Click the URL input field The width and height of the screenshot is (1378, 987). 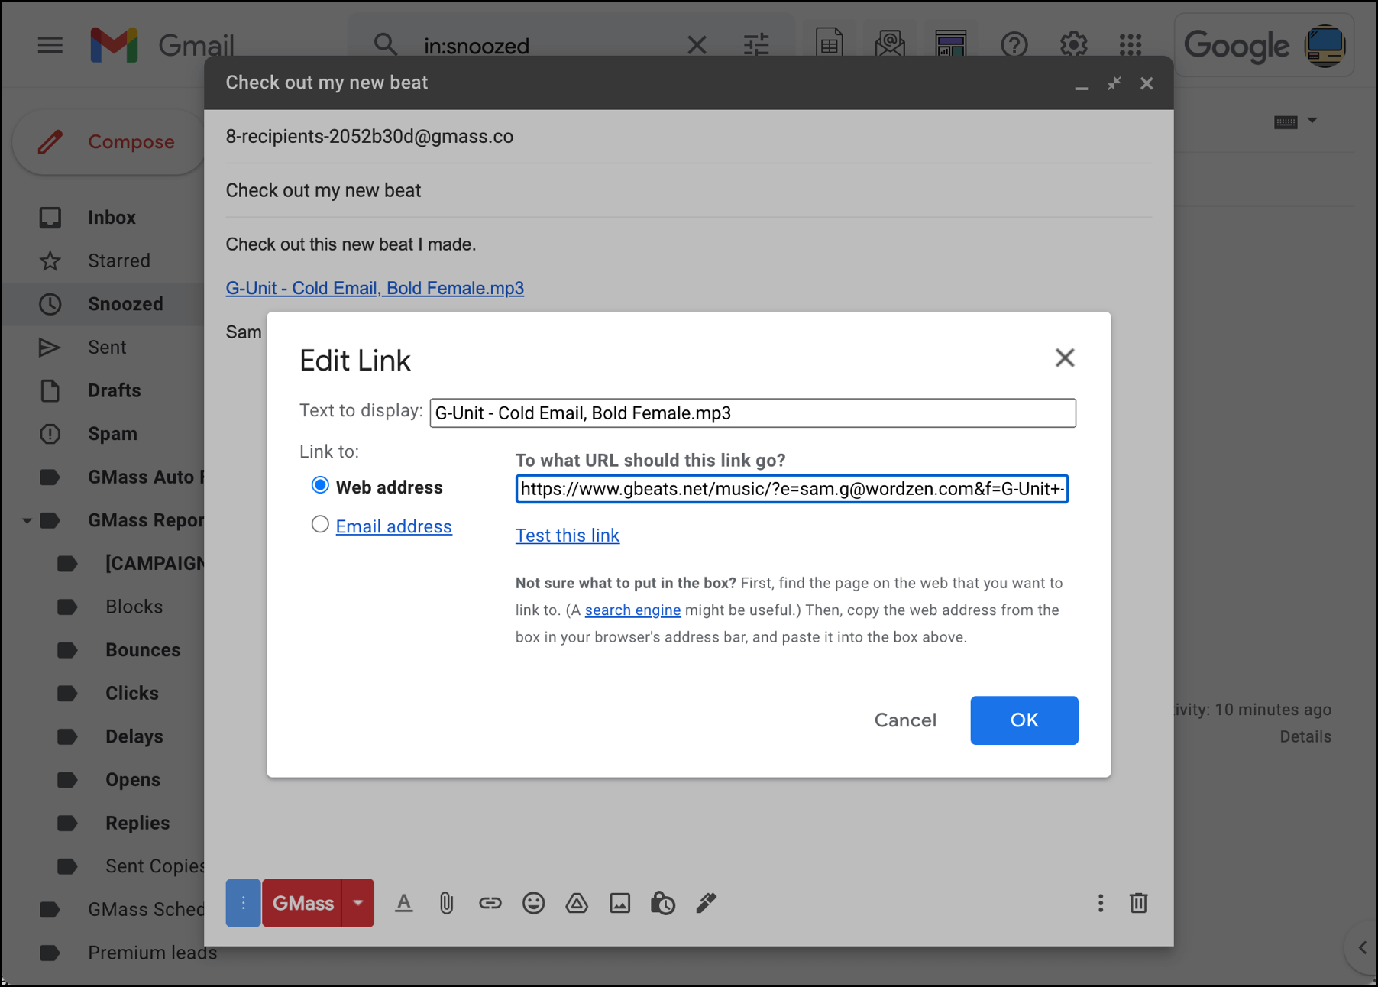pos(791,489)
